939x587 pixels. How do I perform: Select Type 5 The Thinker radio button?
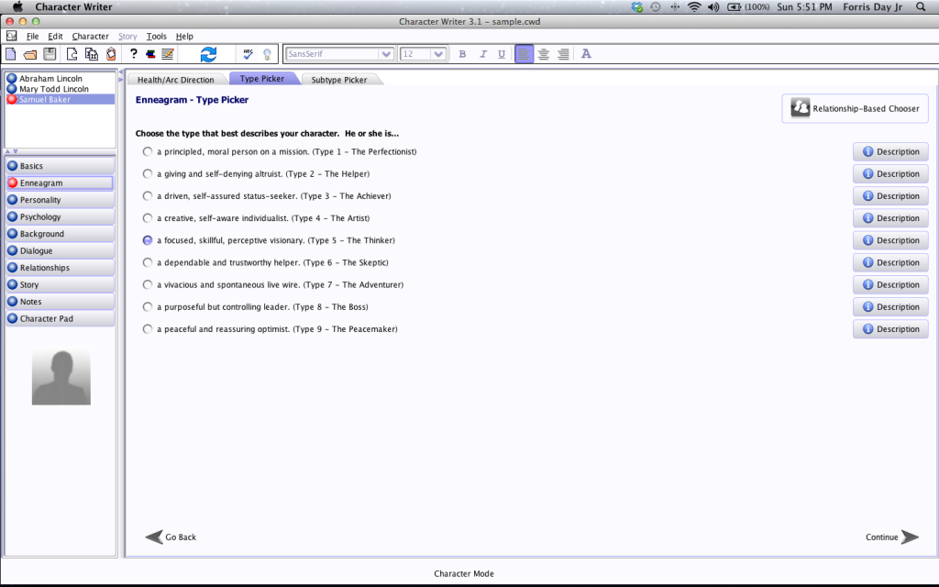(148, 240)
